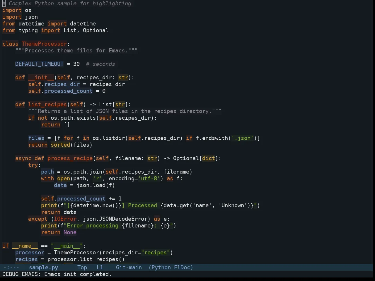Click 'processor.list_recipes()' call

[86, 259]
